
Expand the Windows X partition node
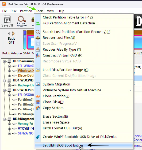9,71
